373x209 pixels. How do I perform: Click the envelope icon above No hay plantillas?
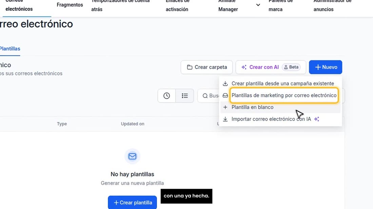(x=132, y=156)
